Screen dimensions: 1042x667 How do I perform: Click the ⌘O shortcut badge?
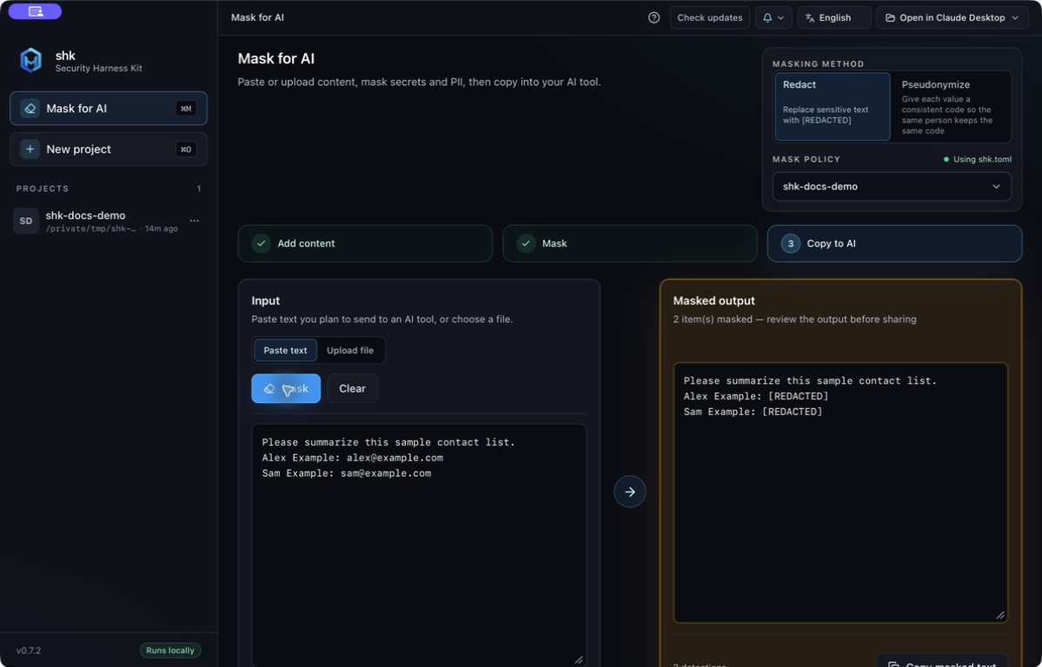click(186, 149)
